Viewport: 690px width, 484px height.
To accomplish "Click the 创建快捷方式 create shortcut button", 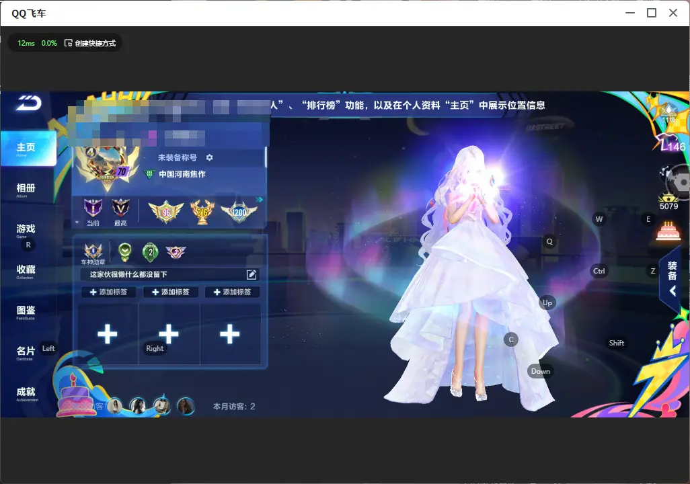I will [x=90, y=43].
